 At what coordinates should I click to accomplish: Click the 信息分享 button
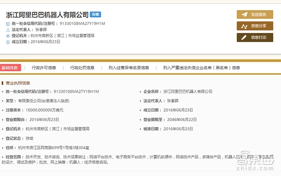pyautogui.click(x=255, y=26)
